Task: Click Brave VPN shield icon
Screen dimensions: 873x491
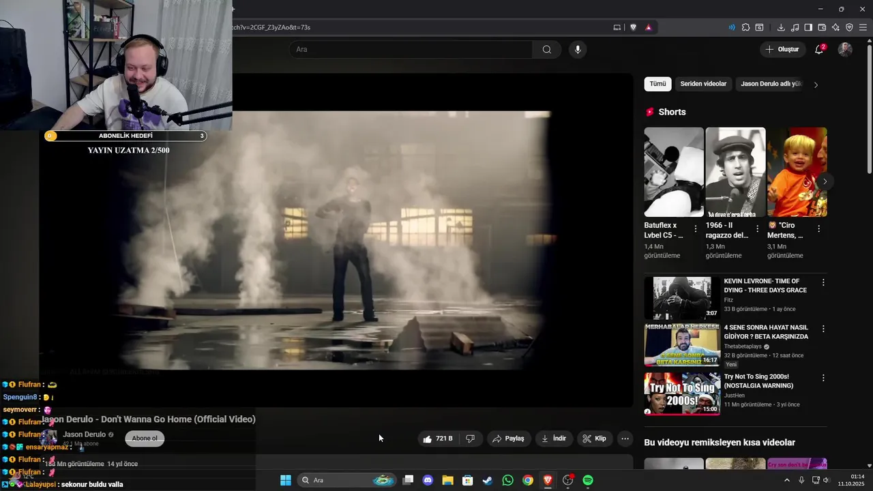Action: tap(849, 27)
